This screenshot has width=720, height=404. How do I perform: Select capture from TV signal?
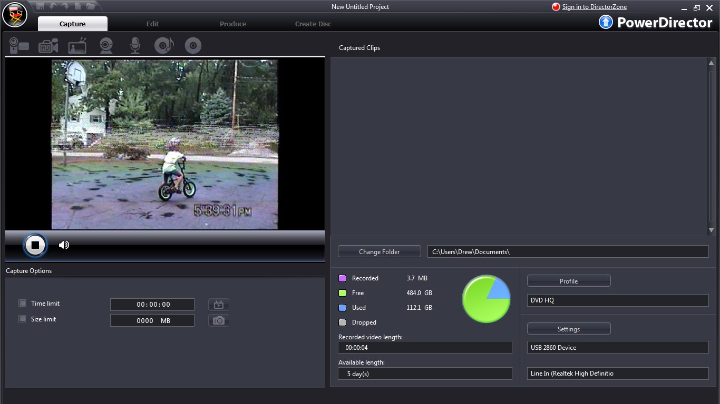click(x=77, y=46)
